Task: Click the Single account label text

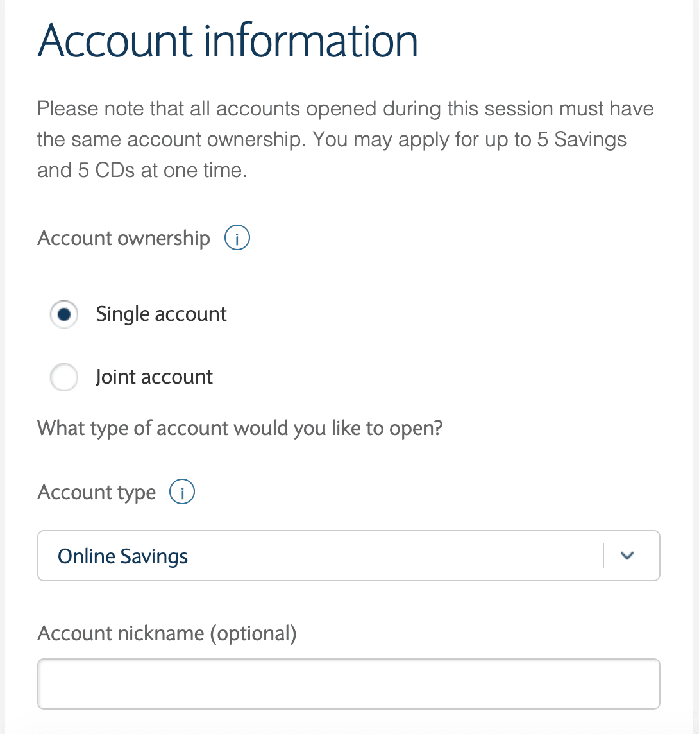Action: pos(162,314)
